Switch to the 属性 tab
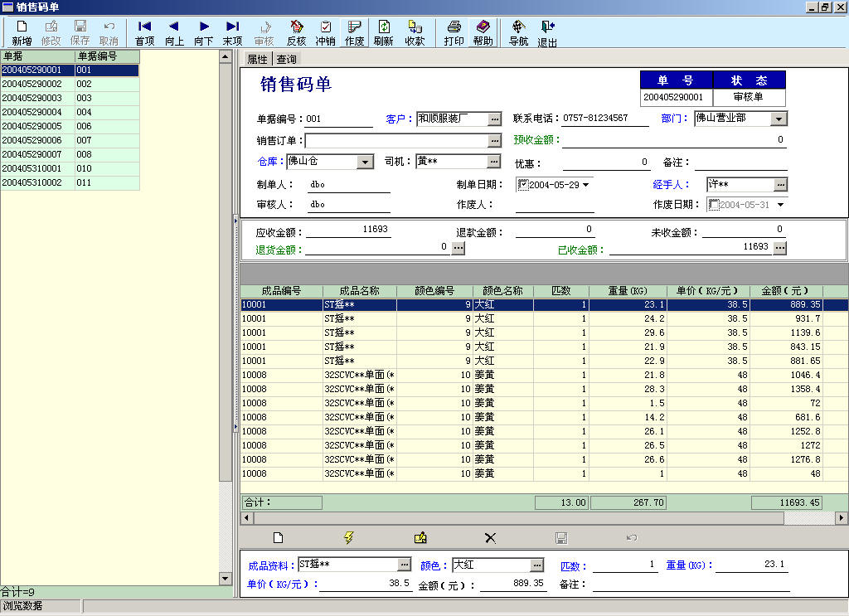This screenshot has width=849, height=616. tap(258, 60)
